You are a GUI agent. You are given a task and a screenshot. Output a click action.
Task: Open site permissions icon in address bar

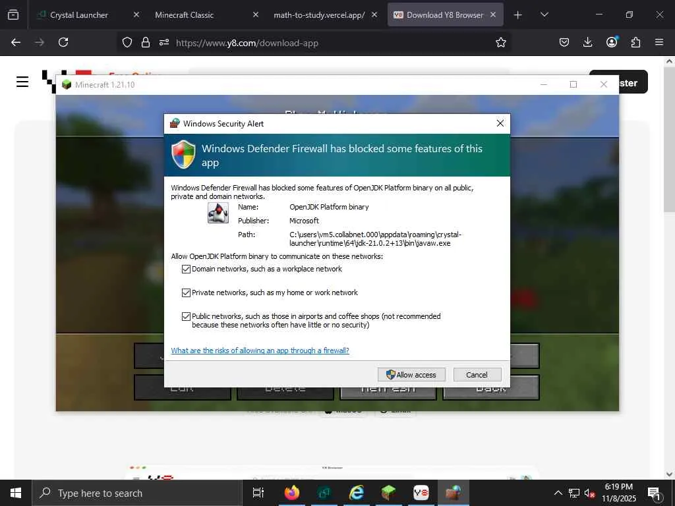(x=164, y=42)
